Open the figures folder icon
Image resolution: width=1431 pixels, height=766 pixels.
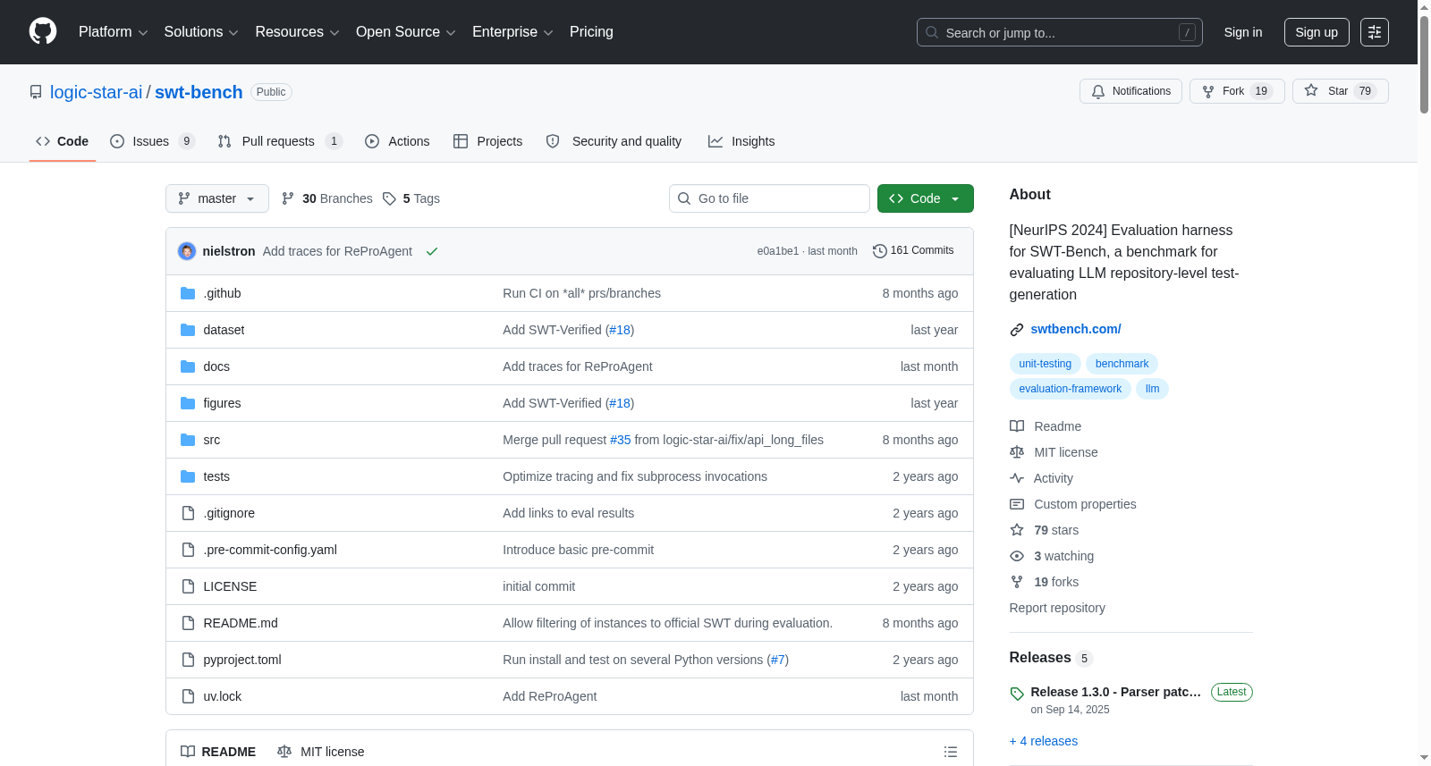(188, 403)
